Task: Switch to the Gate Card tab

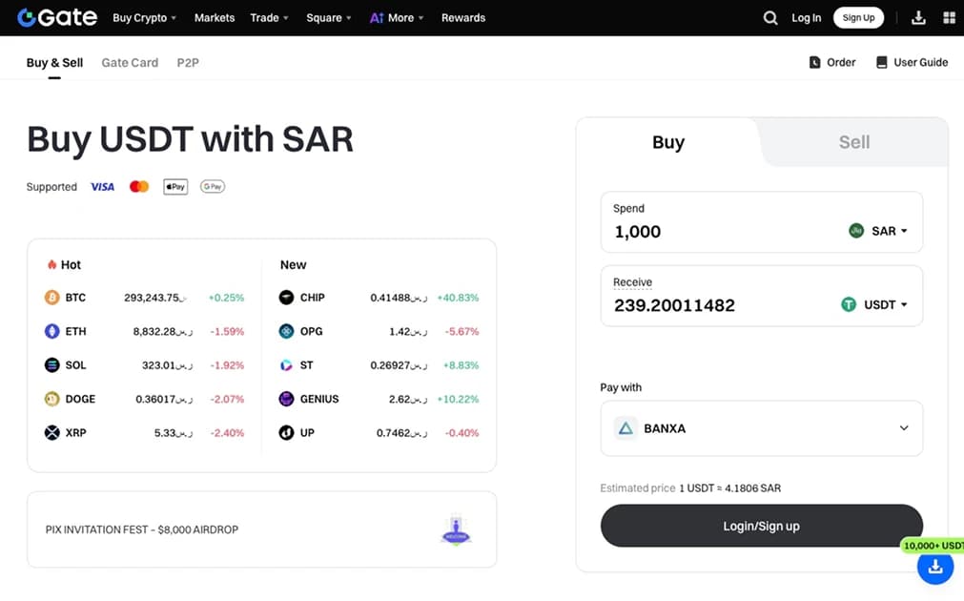Action: point(130,63)
